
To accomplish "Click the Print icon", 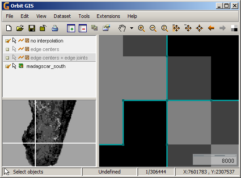I will coord(55,28).
